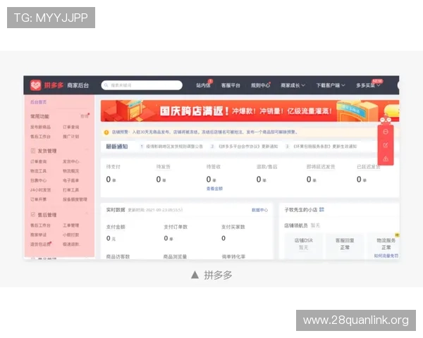Click the mascot atop the red floating bar
This screenshot has height=338, width=423.
pyautogui.click(x=386, y=120)
